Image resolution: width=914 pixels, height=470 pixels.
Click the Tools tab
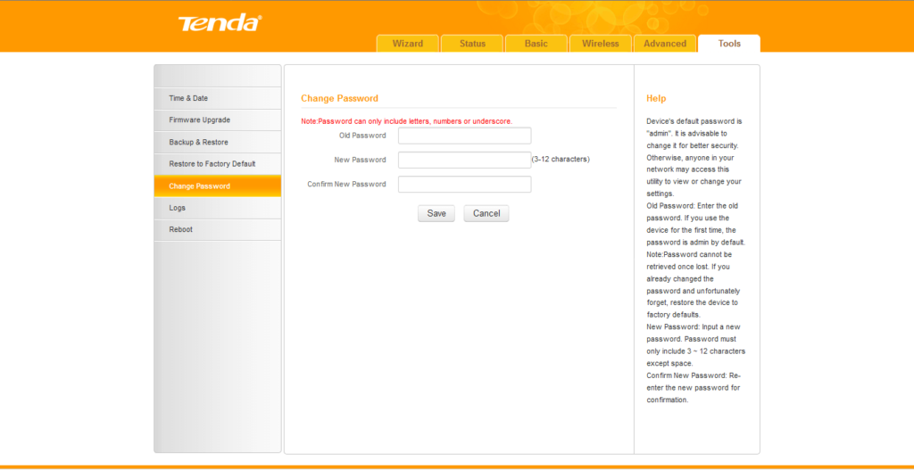[x=729, y=44]
